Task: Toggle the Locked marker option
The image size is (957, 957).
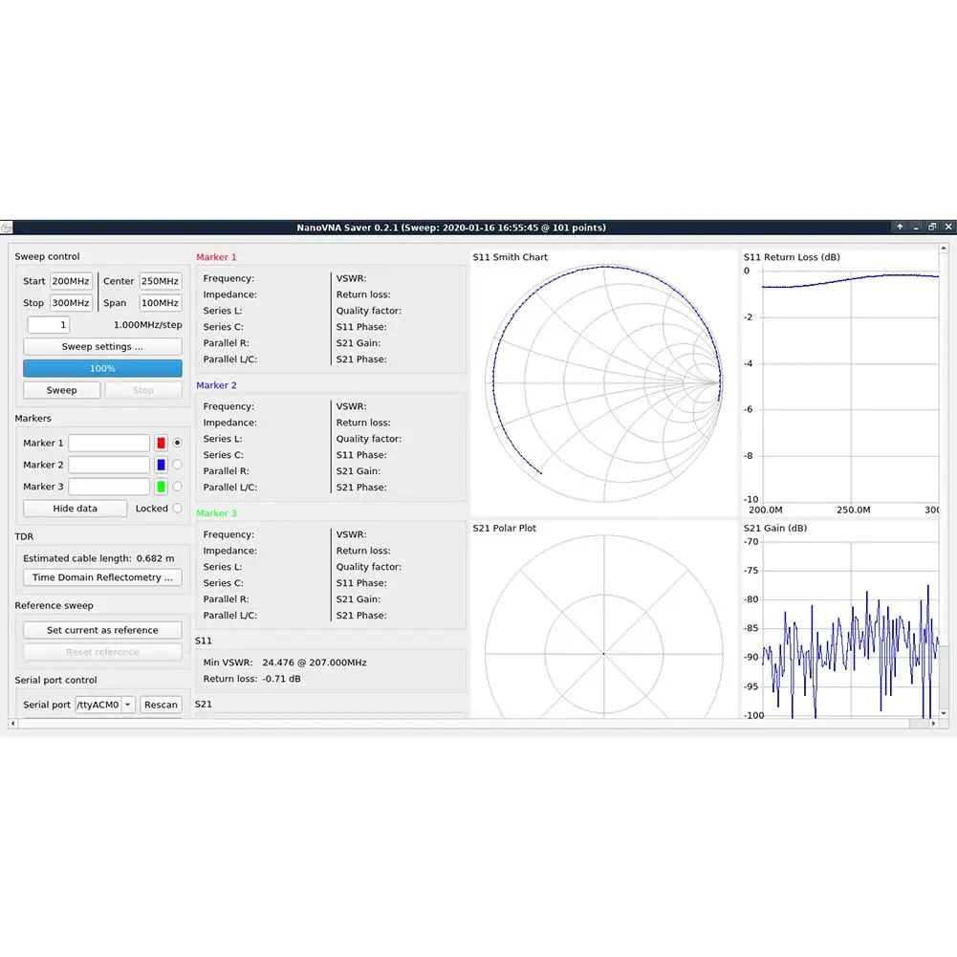Action: pyautogui.click(x=177, y=509)
